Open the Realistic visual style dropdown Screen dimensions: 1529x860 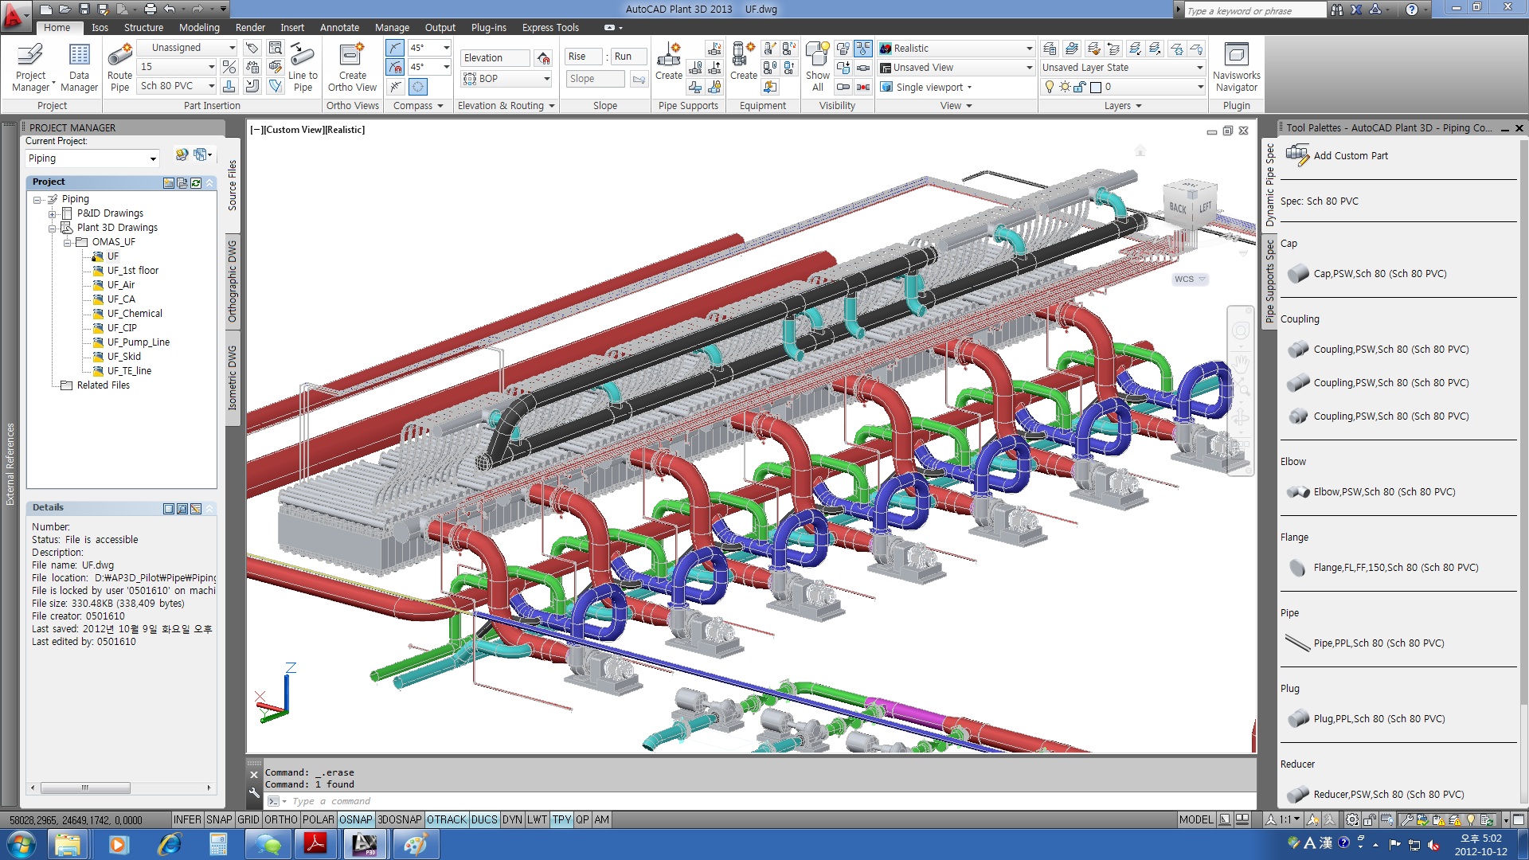pos(1029,49)
